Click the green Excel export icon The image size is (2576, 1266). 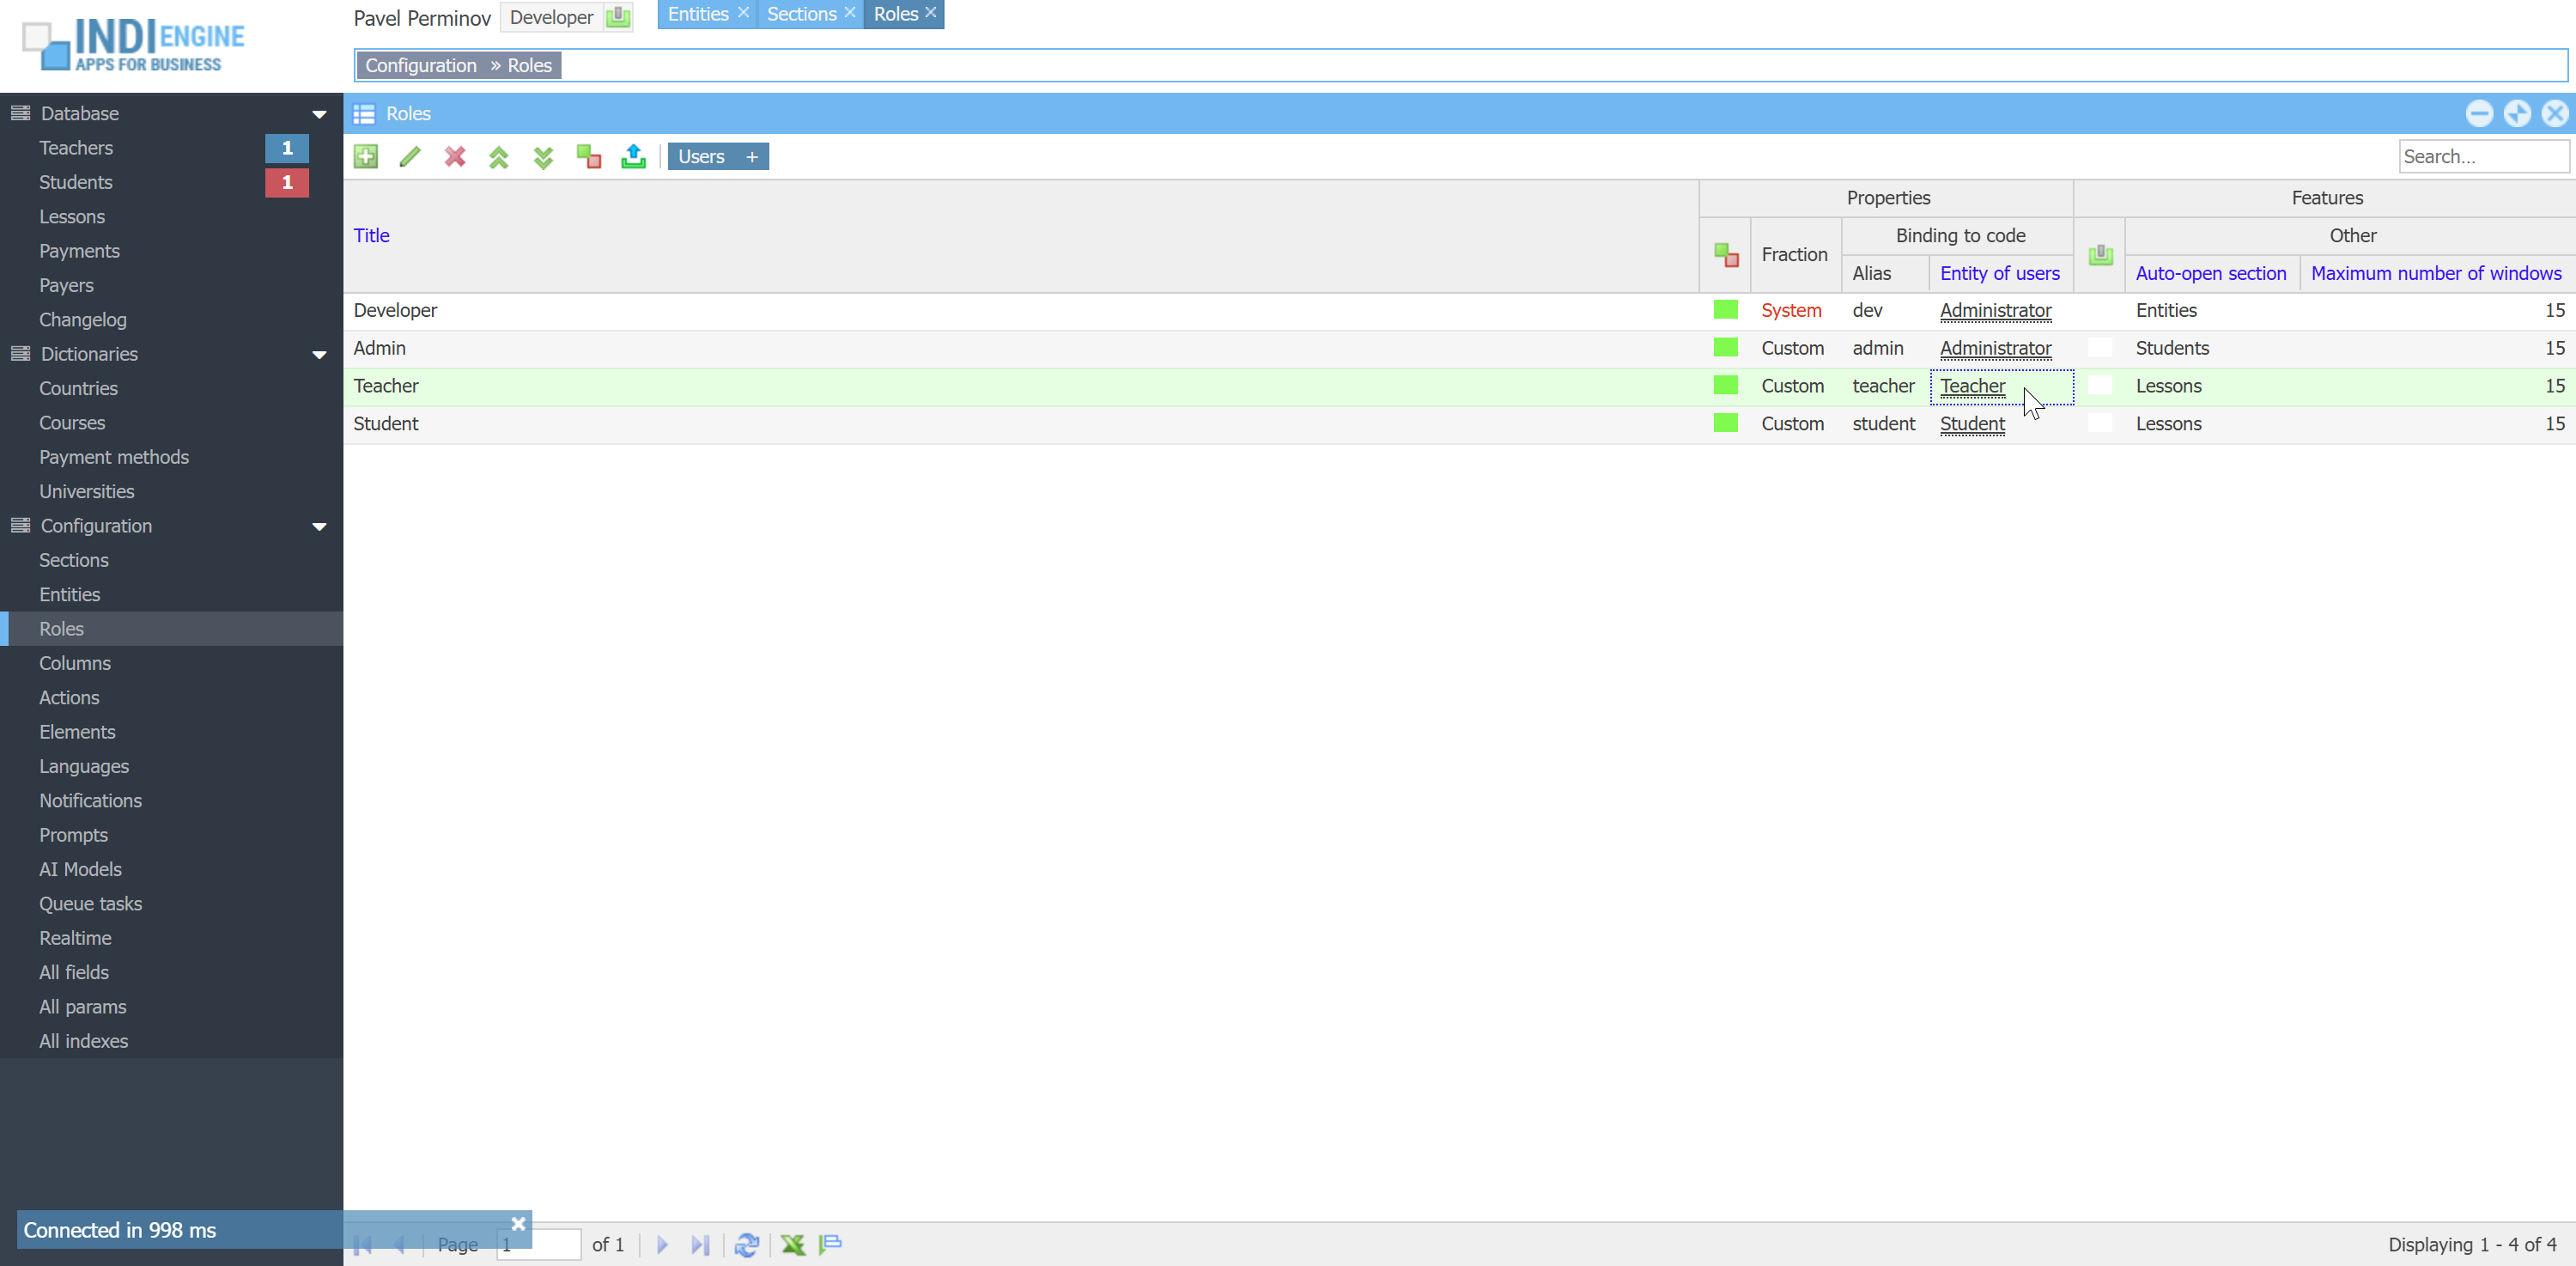pos(793,1244)
